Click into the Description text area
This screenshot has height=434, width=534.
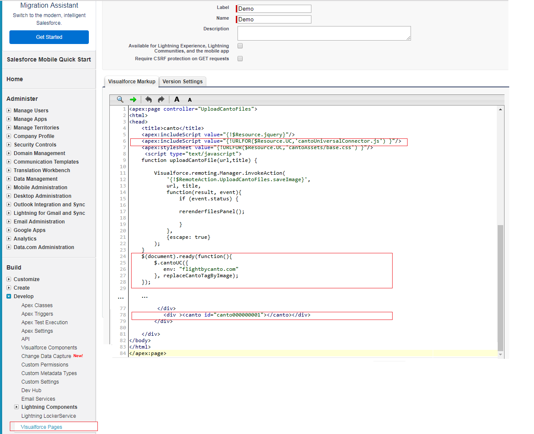[x=324, y=33]
